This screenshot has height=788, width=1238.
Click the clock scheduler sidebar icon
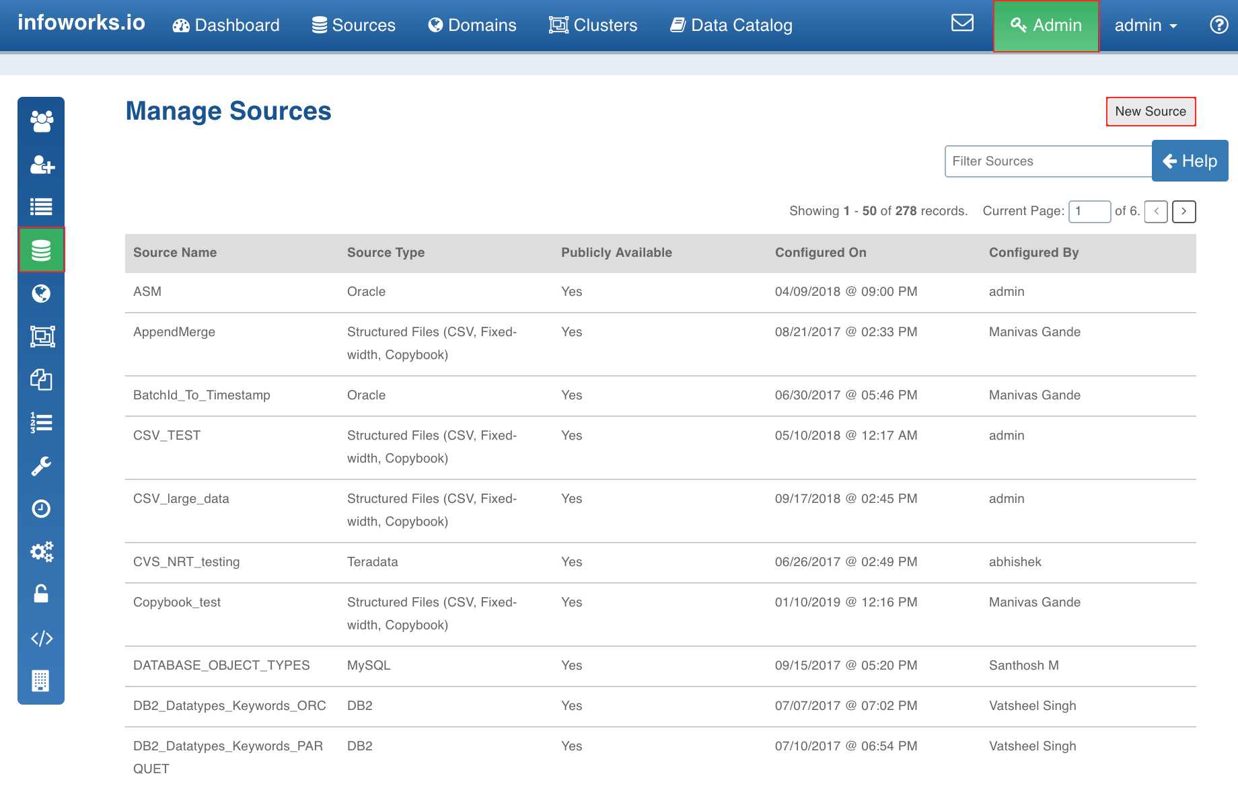click(x=41, y=508)
